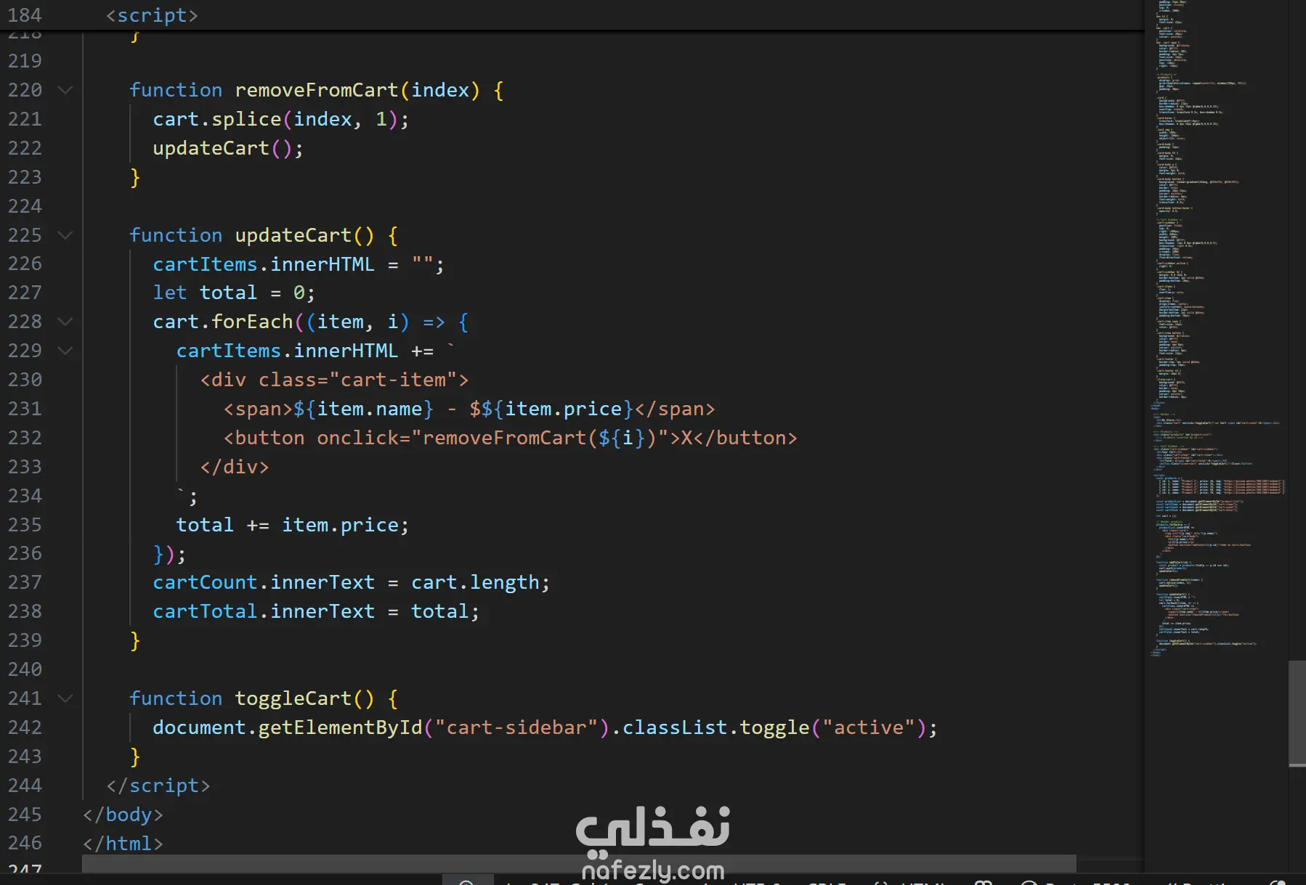Click line number 241 in the gutter
This screenshot has height=885, width=1306.
click(x=25, y=698)
